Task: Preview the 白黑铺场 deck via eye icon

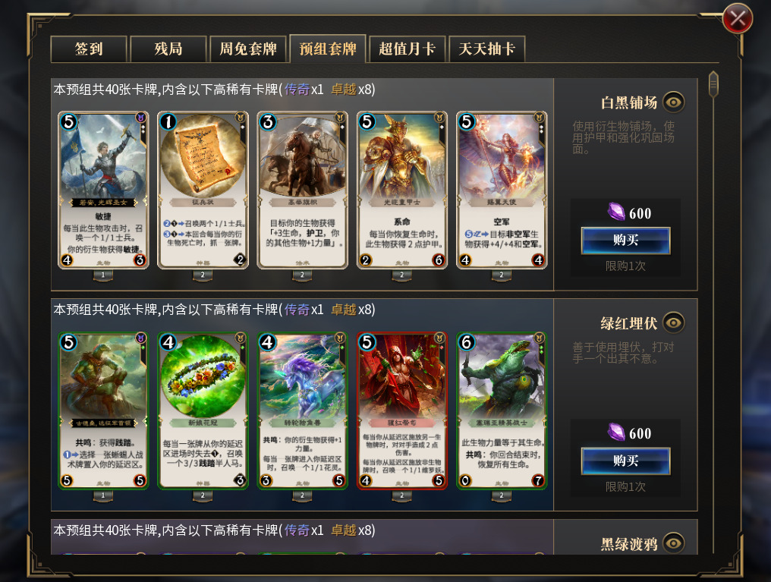Action: [674, 102]
